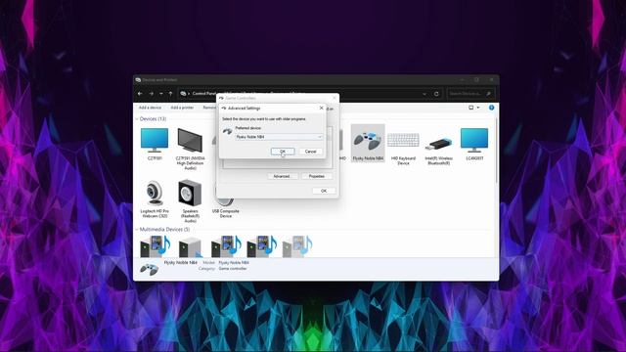This screenshot has height=352, width=626.
Task: Collapse the Devices (13) group
Action: click(x=137, y=119)
